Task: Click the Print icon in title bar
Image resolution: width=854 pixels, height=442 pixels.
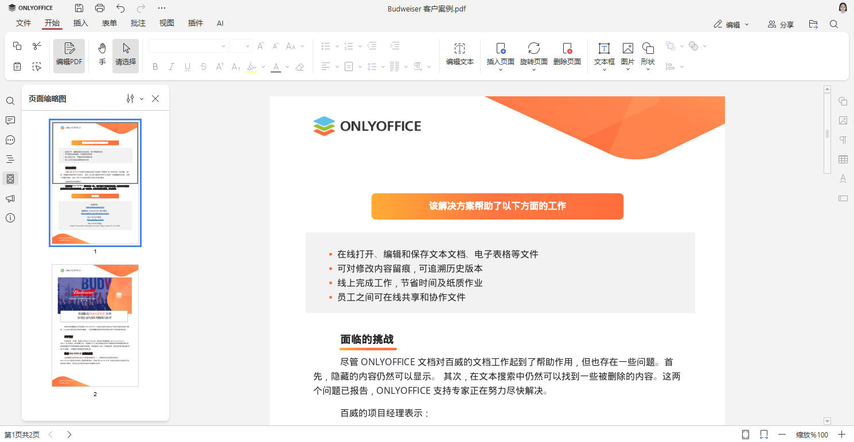Action: click(x=100, y=8)
